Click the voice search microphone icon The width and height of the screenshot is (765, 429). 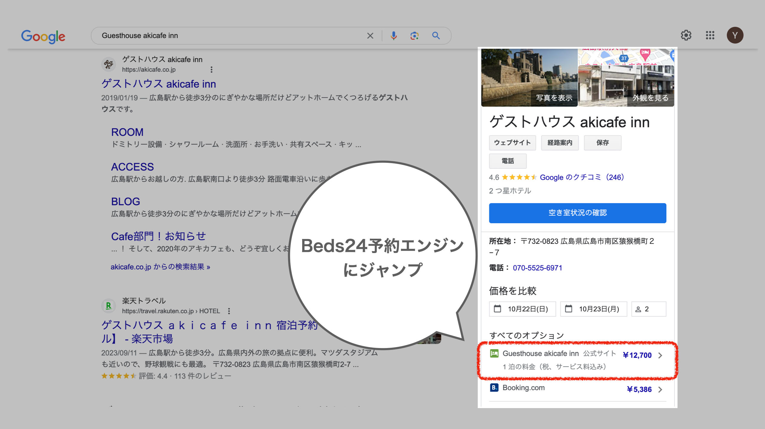point(394,36)
